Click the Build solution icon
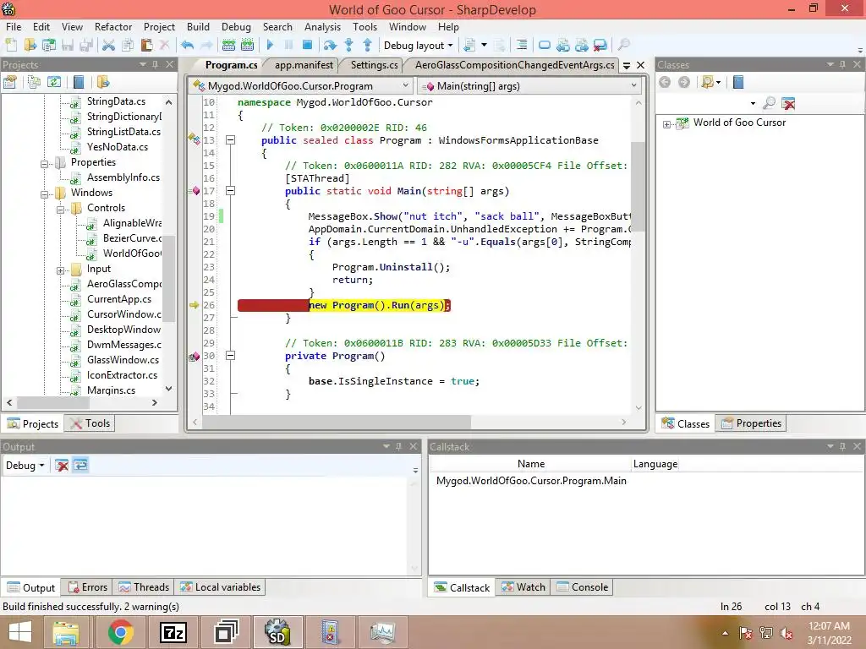This screenshot has height=649, width=866. (x=228, y=46)
